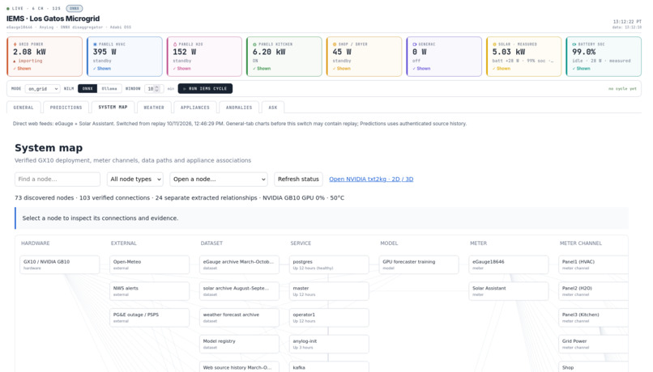Click the Find a node search field
This screenshot has height=372, width=653.
click(58, 180)
